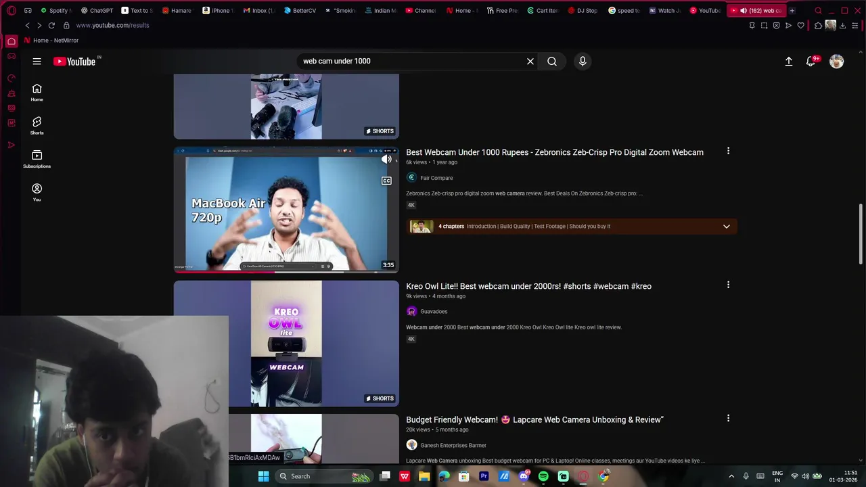Screen dimensions: 866x487
Task: Go to the YouTube logo home page
Action: (74, 62)
